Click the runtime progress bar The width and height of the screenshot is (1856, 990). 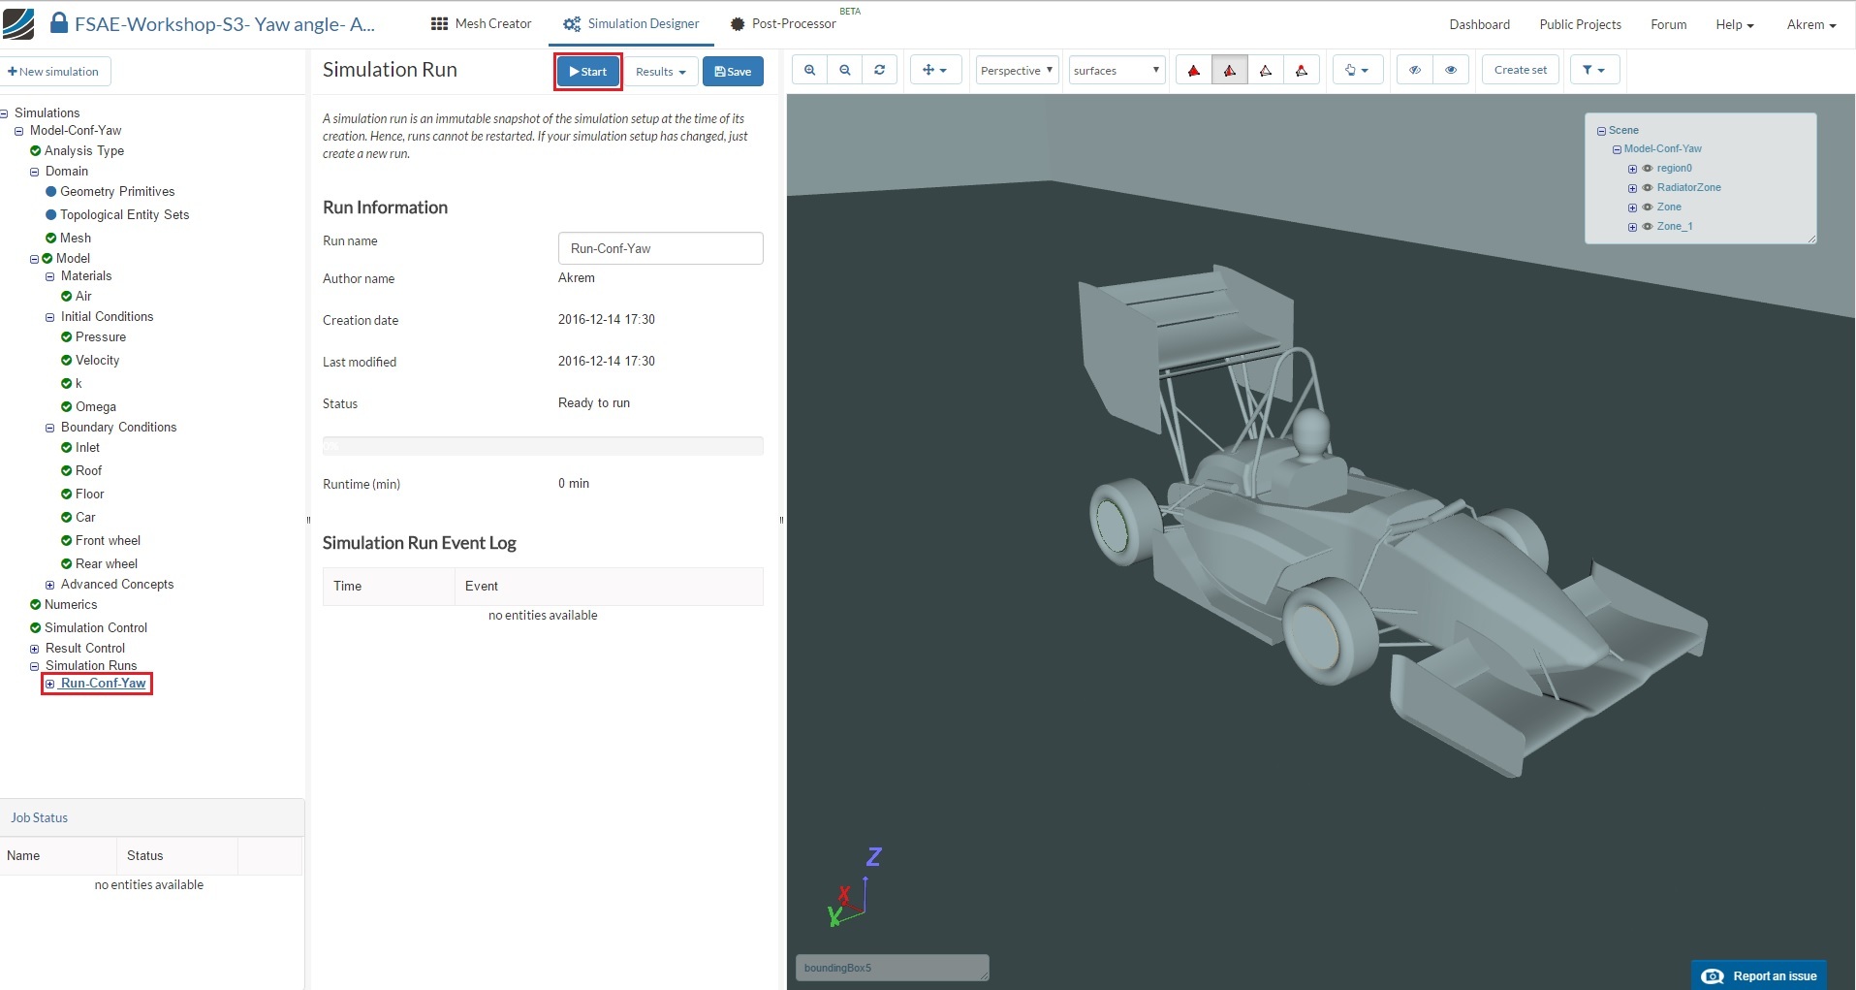543,446
